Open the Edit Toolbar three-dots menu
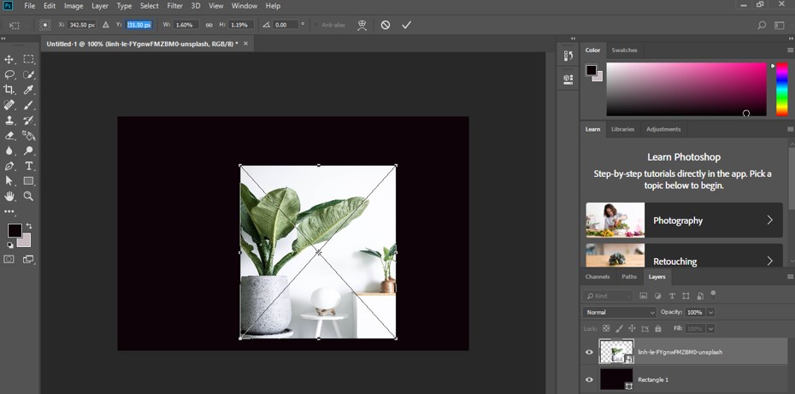Screen dimensions: 795x394 (x=9, y=211)
